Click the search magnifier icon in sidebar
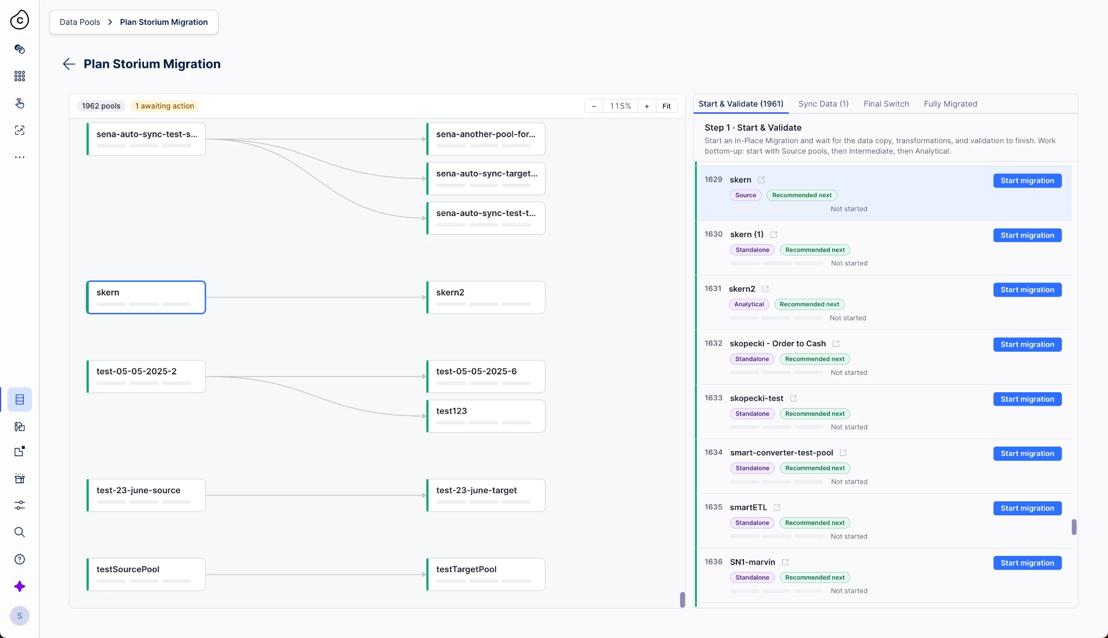Image resolution: width=1108 pixels, height=638 pixels. 19,532
